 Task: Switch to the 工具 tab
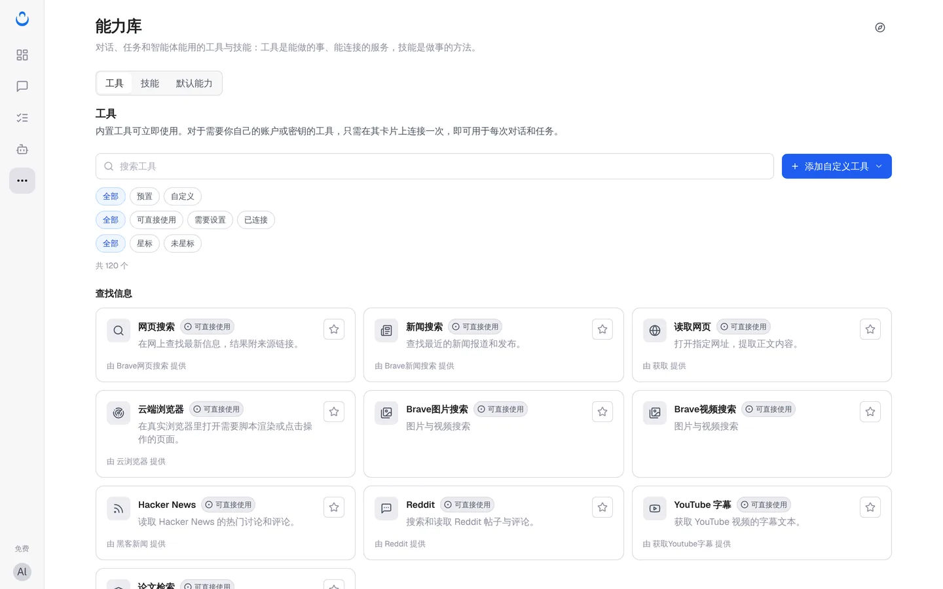[x=115, y=83]
